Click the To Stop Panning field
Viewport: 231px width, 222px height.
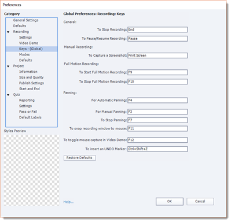click(x=157, y=120)
